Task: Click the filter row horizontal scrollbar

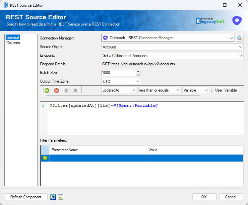Action: point(123,96)
